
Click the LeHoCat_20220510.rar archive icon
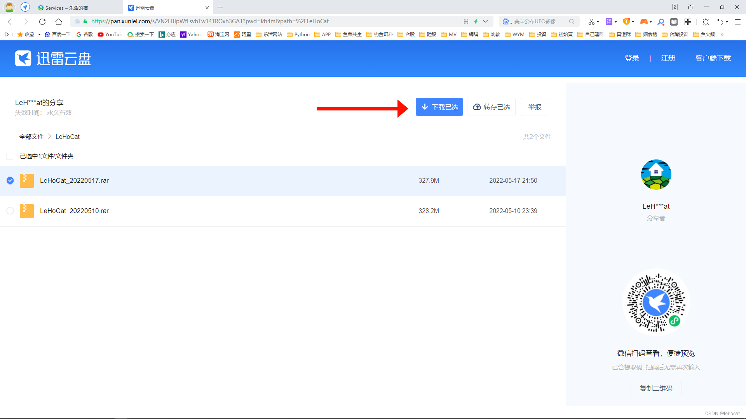tap(26, 211)
